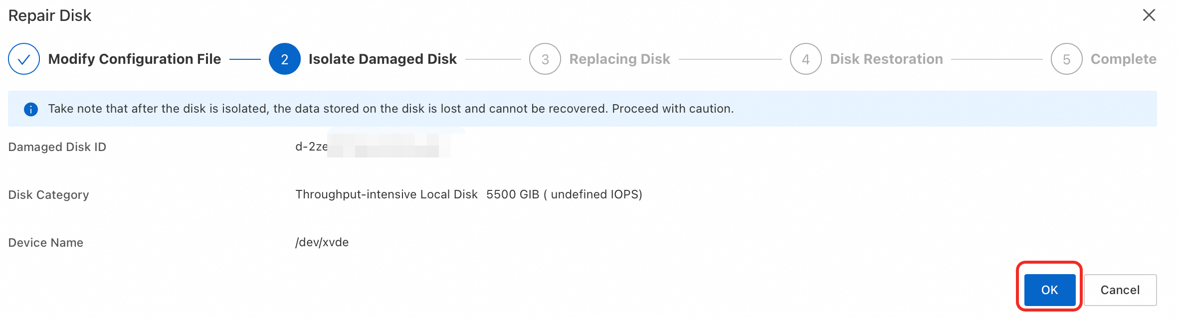Click the data loss warning message
The height and width of the screenshot is (318, 1178).
click(391, 109)
